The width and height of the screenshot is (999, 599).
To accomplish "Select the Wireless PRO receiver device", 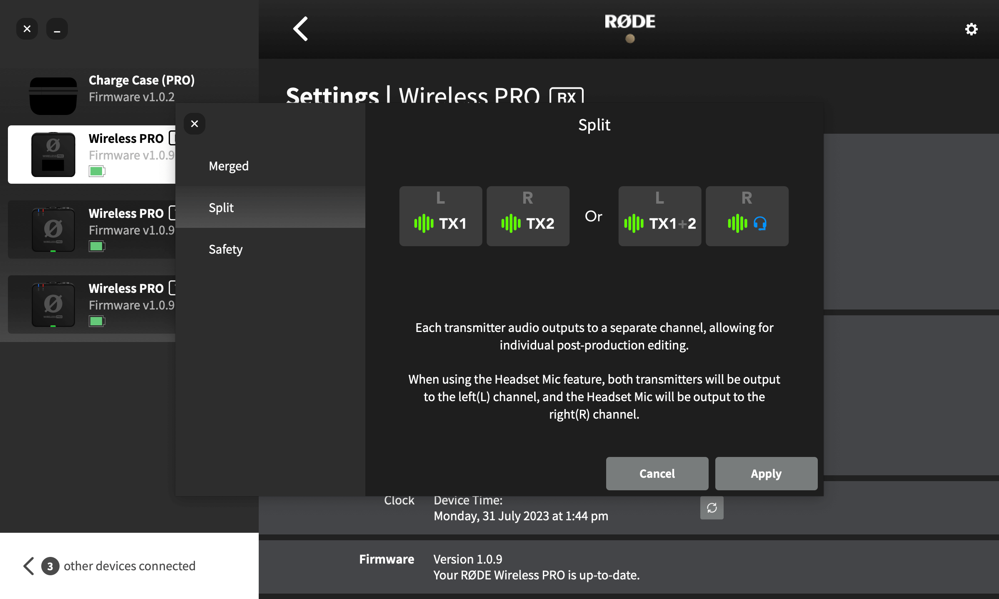I will tap(92, 155).
